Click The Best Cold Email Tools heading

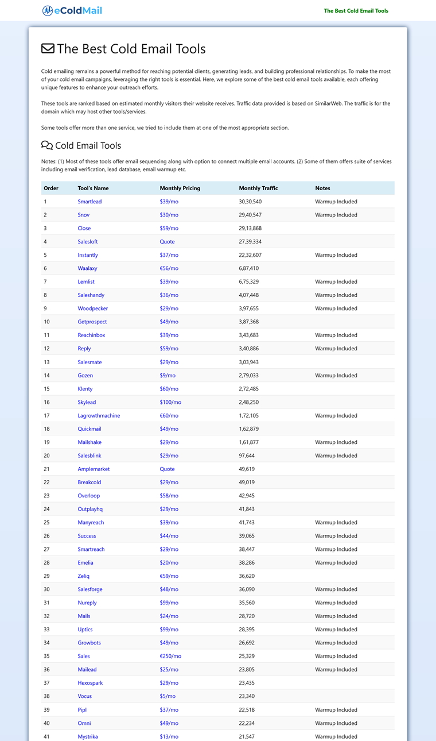click(131, 49)
